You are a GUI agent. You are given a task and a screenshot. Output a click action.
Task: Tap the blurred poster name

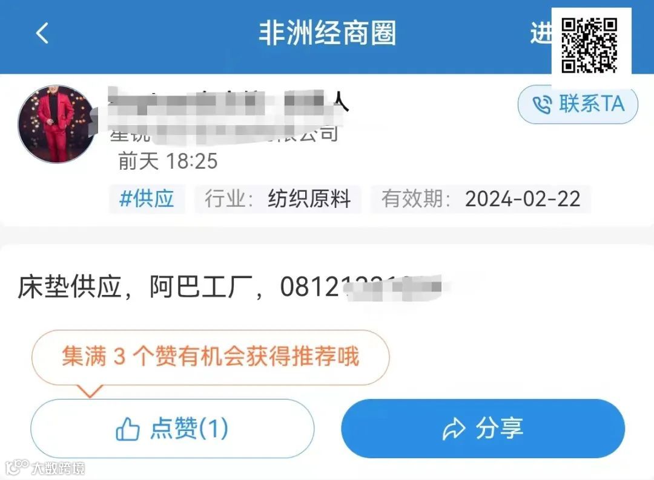point(227,101)
